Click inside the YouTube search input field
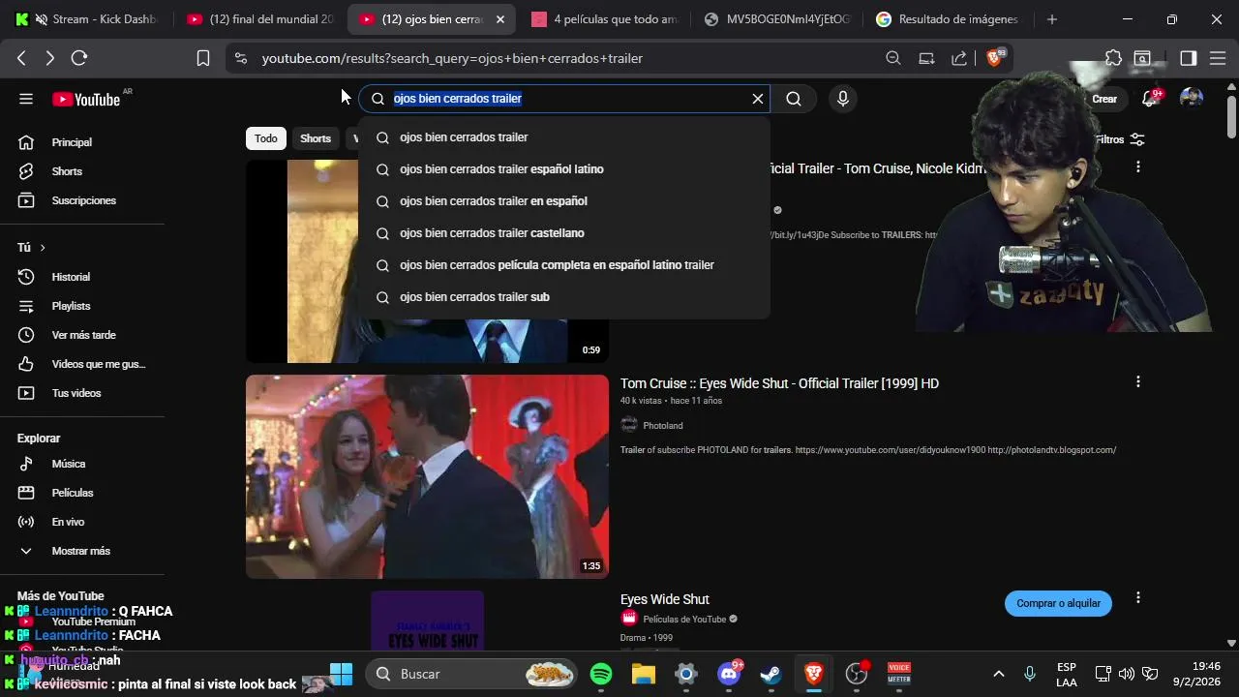 (x=566, y=99)
